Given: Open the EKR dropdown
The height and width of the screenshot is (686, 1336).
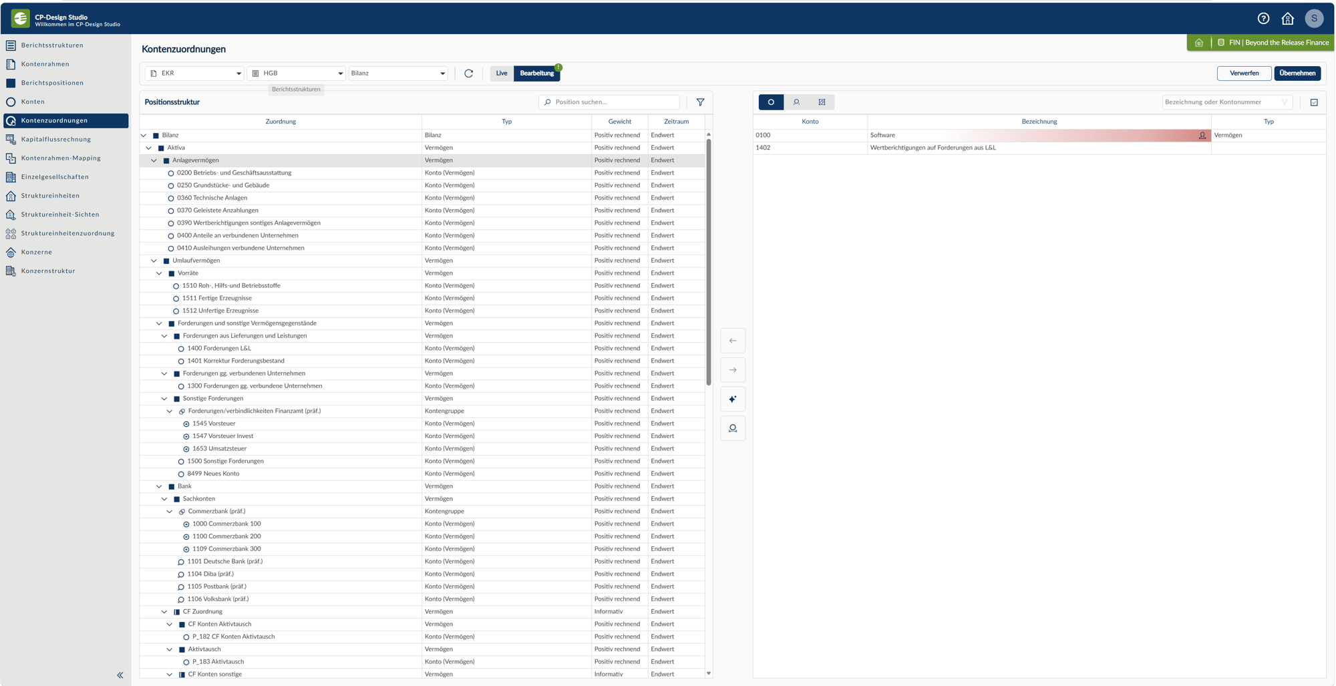Looking at the screenshot, I should tap(194, 73).
